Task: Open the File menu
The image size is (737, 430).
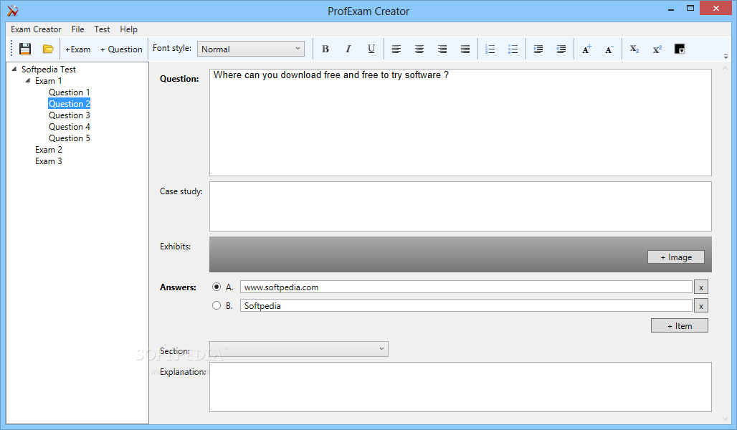Action: point(78,29)
